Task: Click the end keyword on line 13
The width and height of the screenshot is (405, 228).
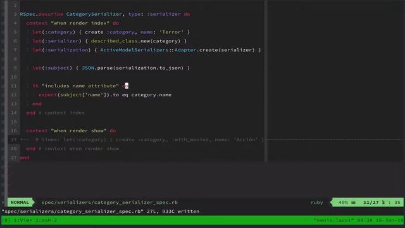Action: pos(37,104)
